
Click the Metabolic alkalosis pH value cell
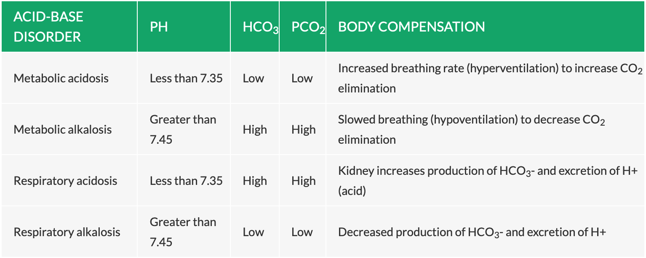pos(183,129)
